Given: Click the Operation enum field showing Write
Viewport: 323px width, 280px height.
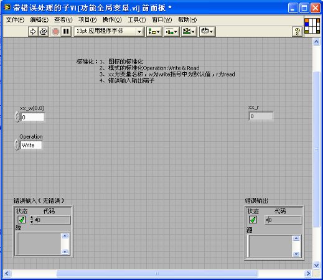Looking at the screenshot, I should click(x=31, y=145).
